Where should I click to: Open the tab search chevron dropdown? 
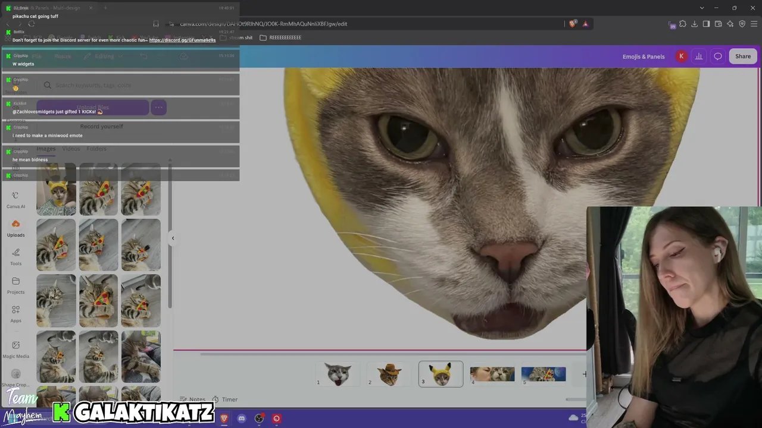702,8
